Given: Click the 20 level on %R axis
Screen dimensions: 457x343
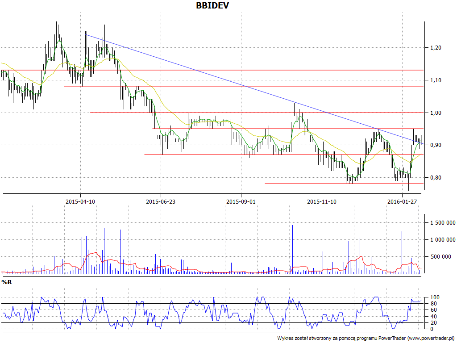Looking at the screenshot, I should pyautogui.click(x=434, y=323).
